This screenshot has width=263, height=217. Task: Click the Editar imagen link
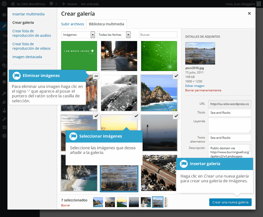pyautogui.click(x=195, y=86)
